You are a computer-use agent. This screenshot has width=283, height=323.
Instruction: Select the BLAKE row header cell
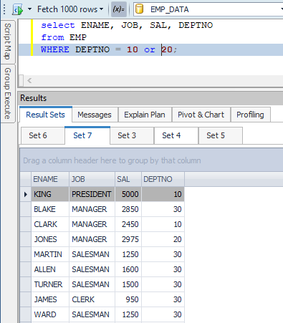point(26,209)
